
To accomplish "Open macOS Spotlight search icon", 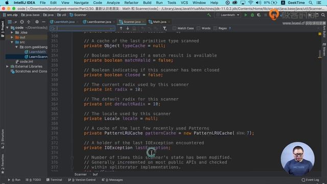I will coord(311,3).
